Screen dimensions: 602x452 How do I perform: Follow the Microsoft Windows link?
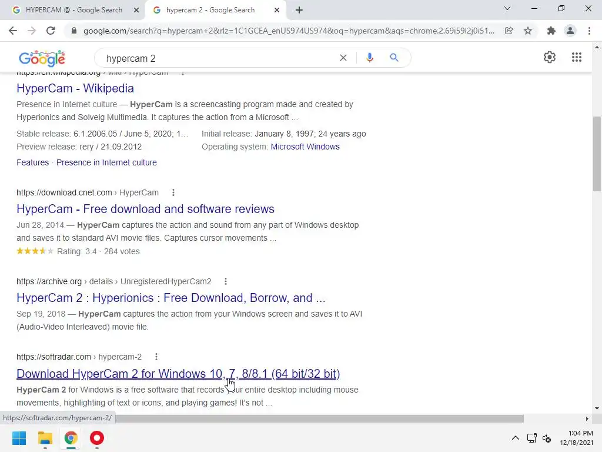(x=305, y=147)
